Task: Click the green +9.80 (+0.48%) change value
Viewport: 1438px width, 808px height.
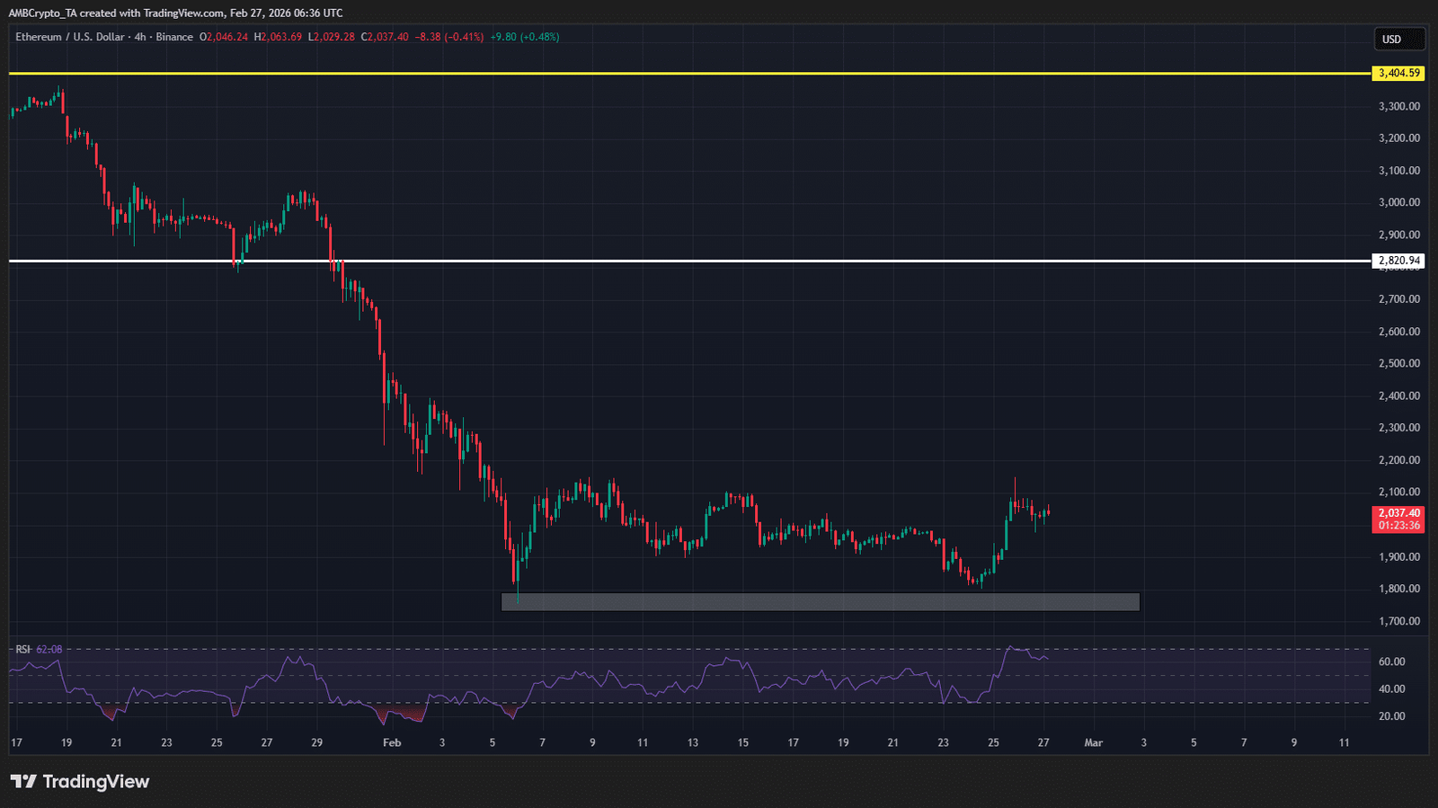Action: click(x=525, y=37)
